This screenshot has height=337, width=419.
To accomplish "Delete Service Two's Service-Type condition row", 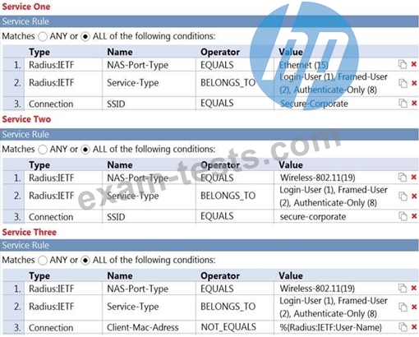I will (x=414, y=196).
